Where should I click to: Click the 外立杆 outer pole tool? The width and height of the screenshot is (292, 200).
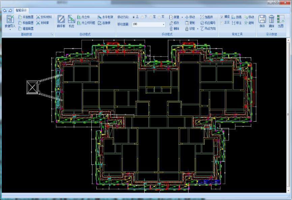tap(86, 23)
